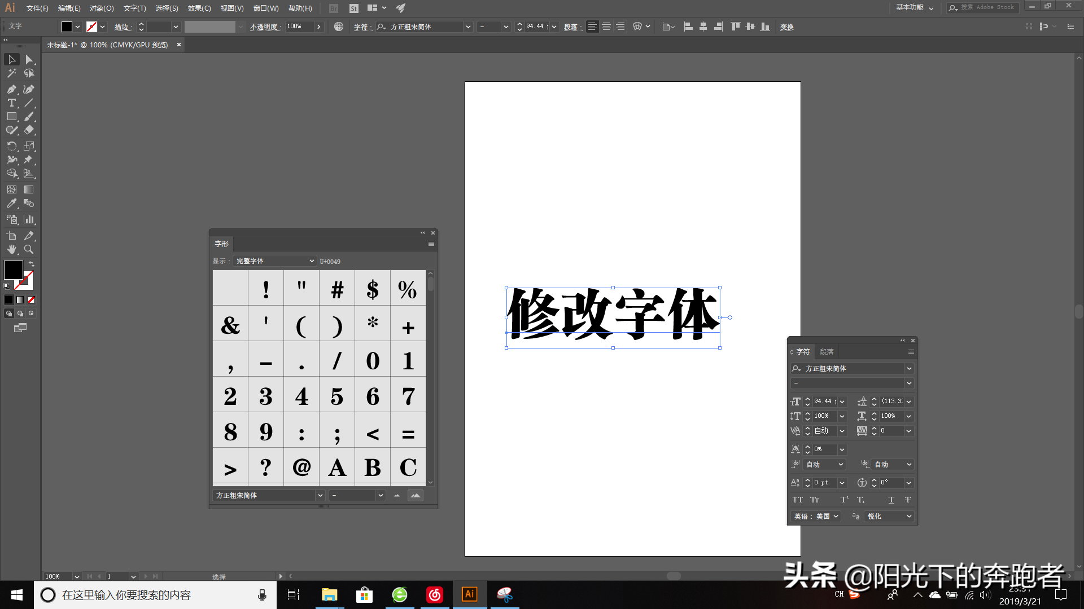This screenshot has width=1084, height=609.
Task: Open the font family dropdown in Character panel
Action: click(x=909, y=368)
